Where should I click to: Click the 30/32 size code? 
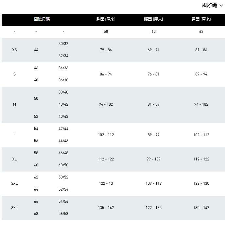tap(63, 44)
